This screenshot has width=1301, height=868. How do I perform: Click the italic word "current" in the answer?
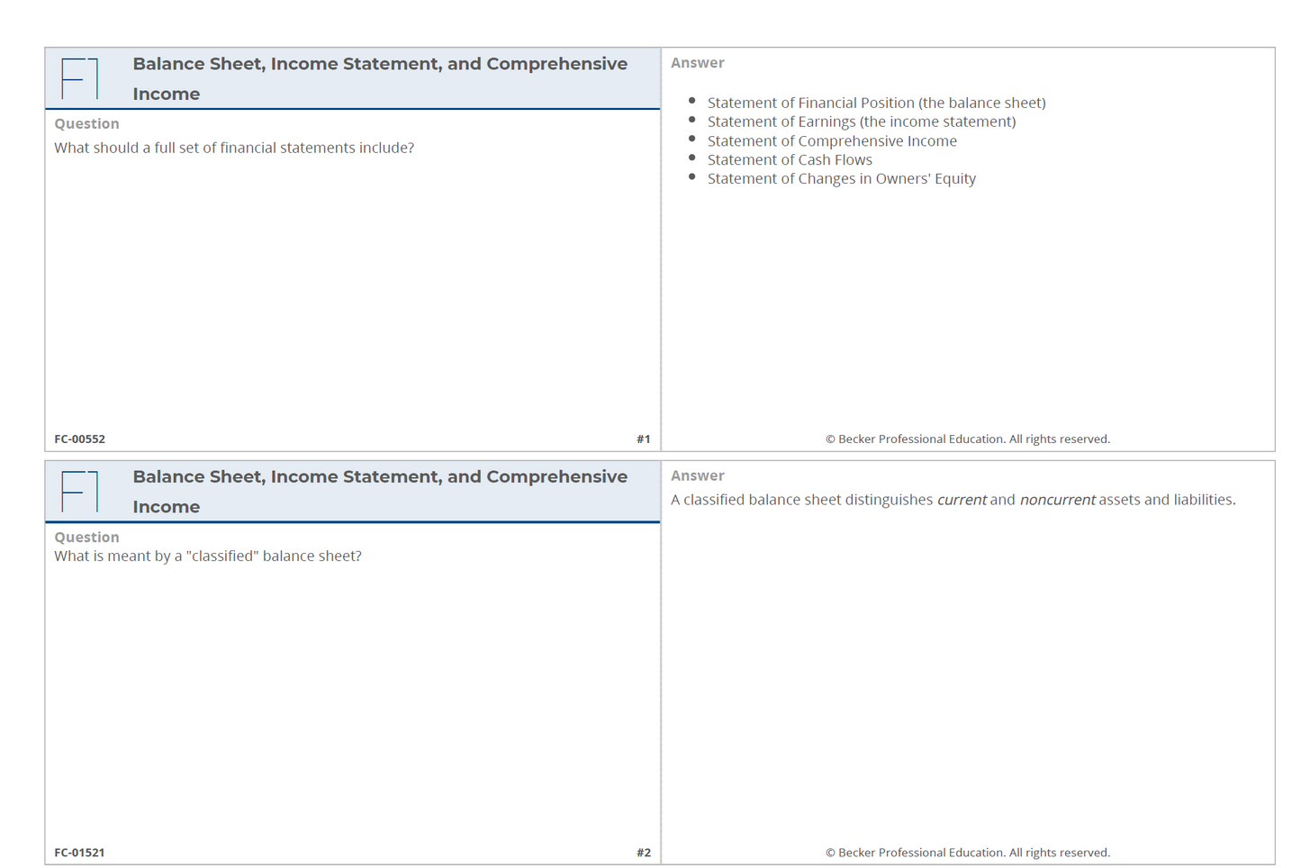(962, 500)
